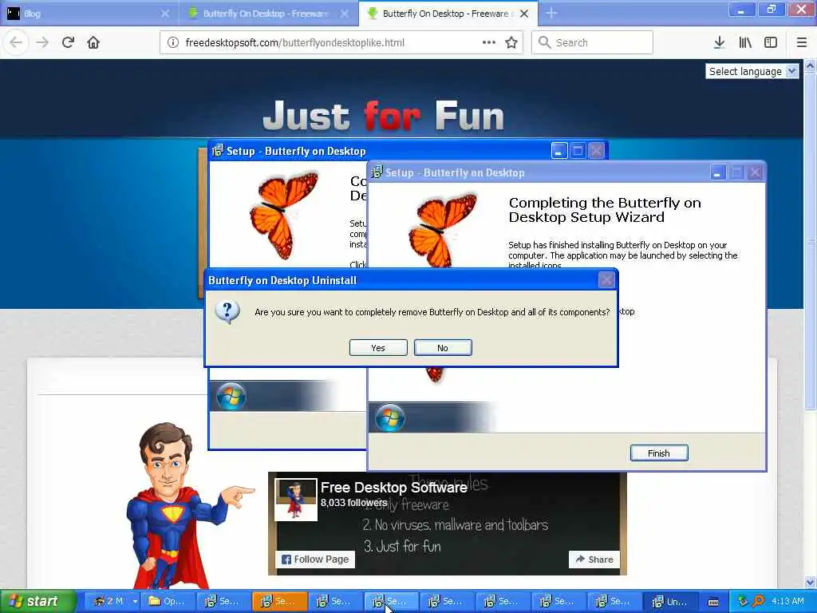This screenshot has height=613, width=817.
Task: Click the question mark icon in Uninstall dialog
Action: [x=227, y=311]
